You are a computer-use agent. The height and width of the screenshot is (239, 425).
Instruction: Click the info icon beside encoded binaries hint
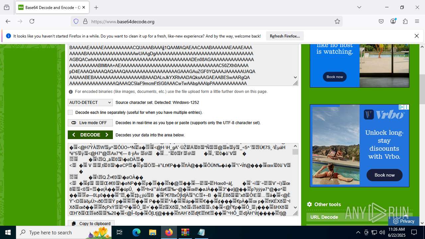[x=71, y=92]
